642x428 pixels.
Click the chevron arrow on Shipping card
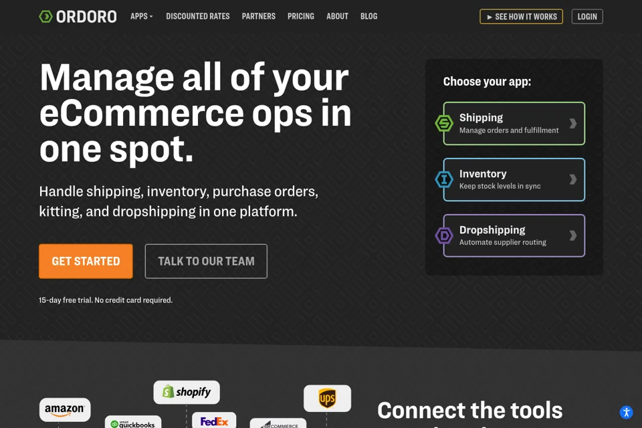click(x=573, y=123)
